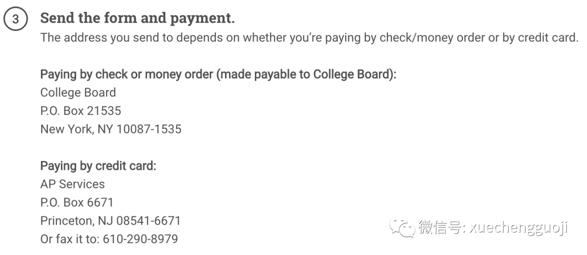This screenshot has width=587, height=255.
Task: Click the 'AP Services' address line
Action: point(73,184)
